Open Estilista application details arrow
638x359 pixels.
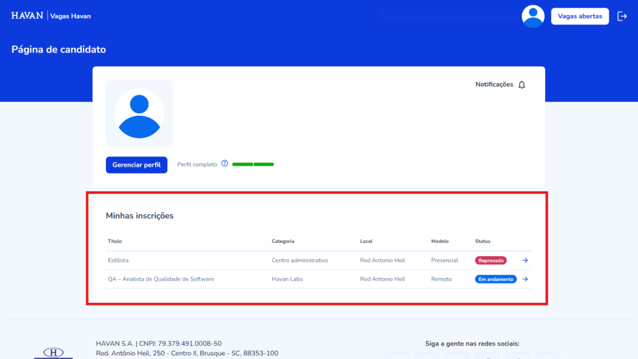point(525,261)
